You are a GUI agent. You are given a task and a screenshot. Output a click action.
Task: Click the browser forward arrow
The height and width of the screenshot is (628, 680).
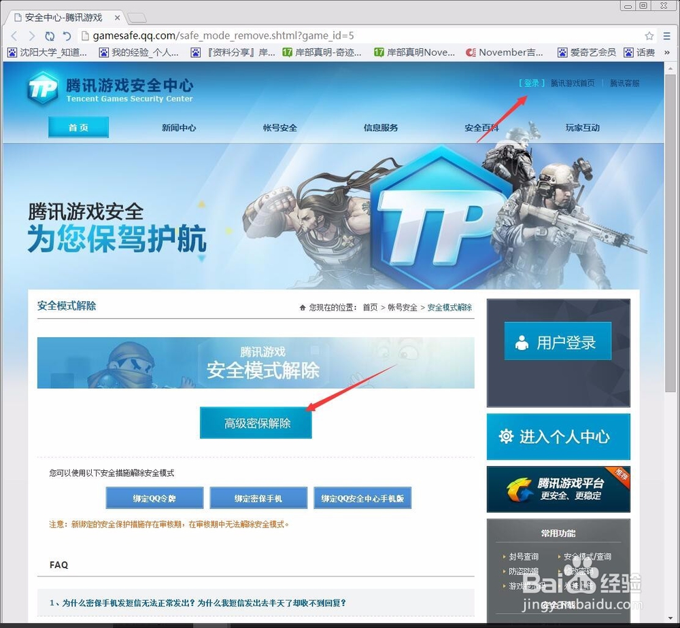[31, 36]
